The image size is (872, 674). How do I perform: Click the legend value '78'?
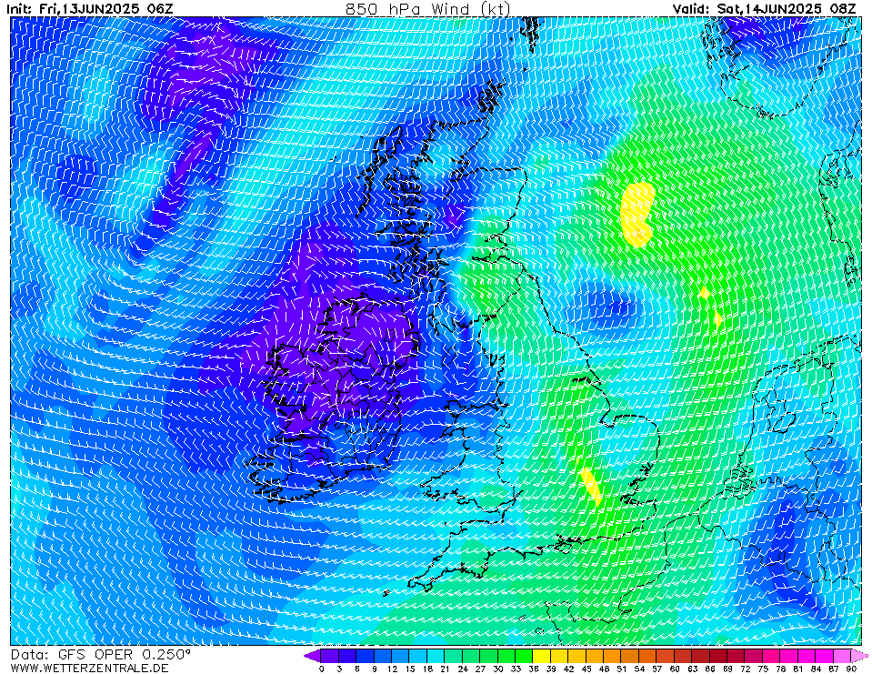(x=780, y=669)
